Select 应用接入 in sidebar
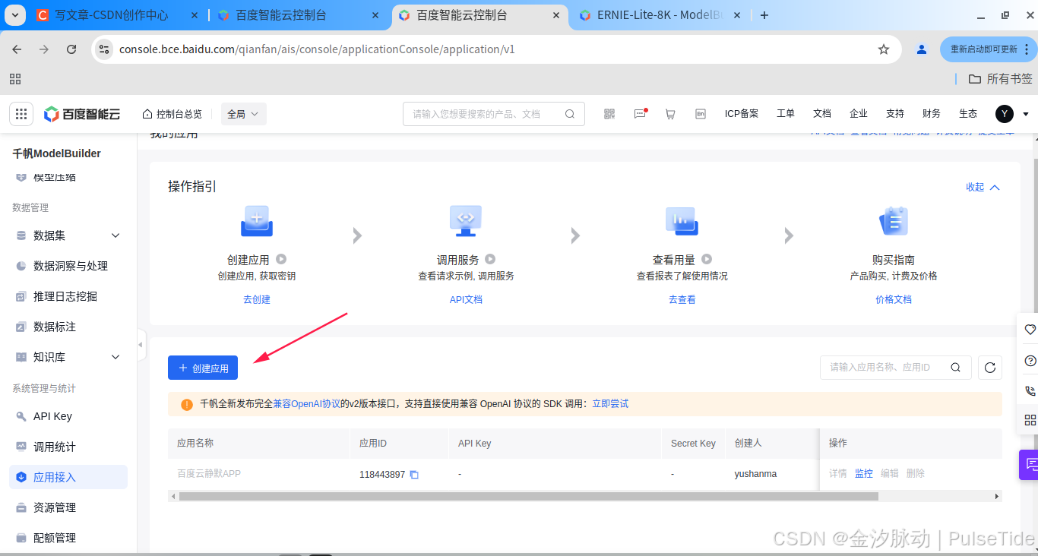The width and height of the screenshot is (1038, 556). 68,477
